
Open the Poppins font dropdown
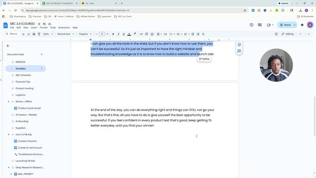(85, 34)
